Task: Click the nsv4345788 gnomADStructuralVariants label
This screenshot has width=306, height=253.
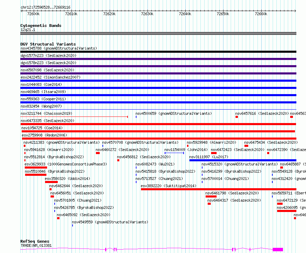Action: tap(59, 48)
